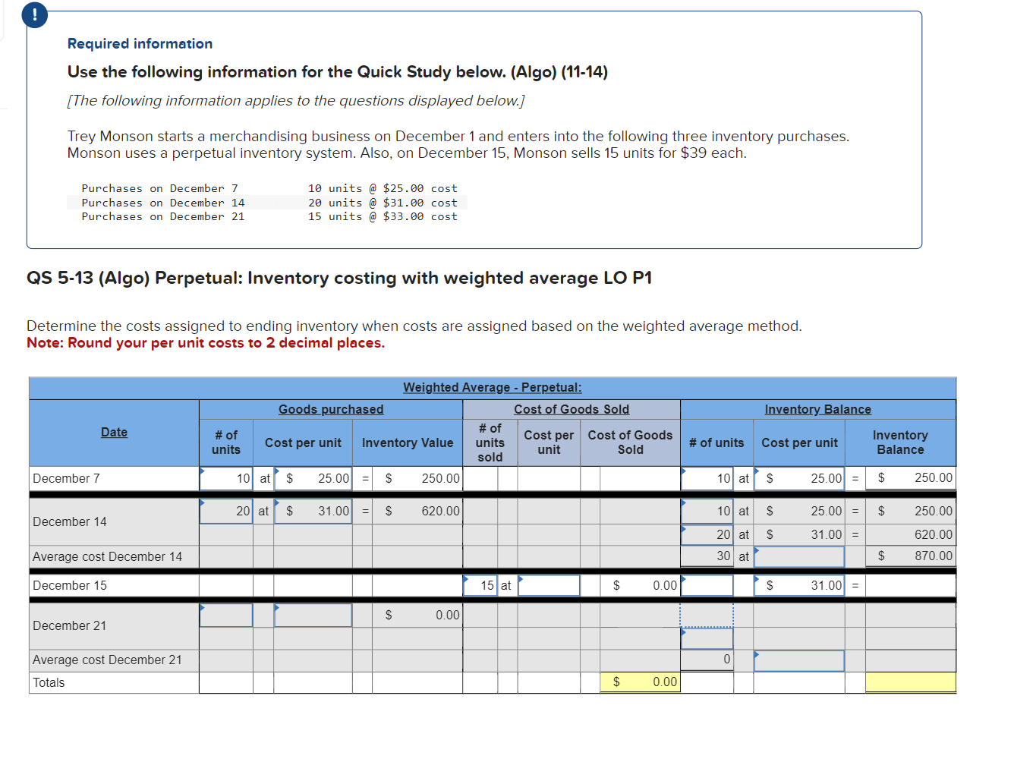Edit December 15 units sold field
1014x759 pixels.
click(x=480, y=585)
